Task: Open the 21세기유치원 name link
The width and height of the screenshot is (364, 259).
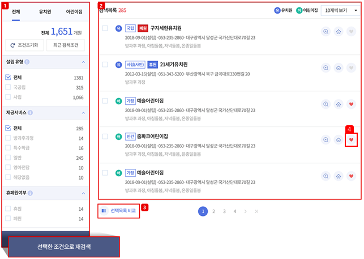Action: (174, 65)
